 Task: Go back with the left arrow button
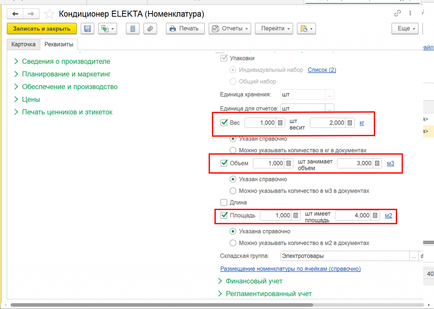15,14
